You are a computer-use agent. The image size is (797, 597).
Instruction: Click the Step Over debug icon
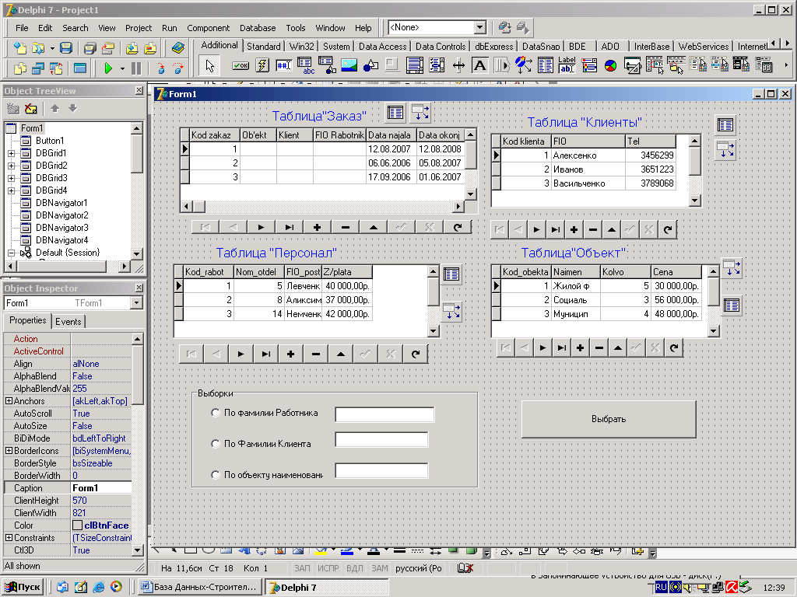click(178, 68)
